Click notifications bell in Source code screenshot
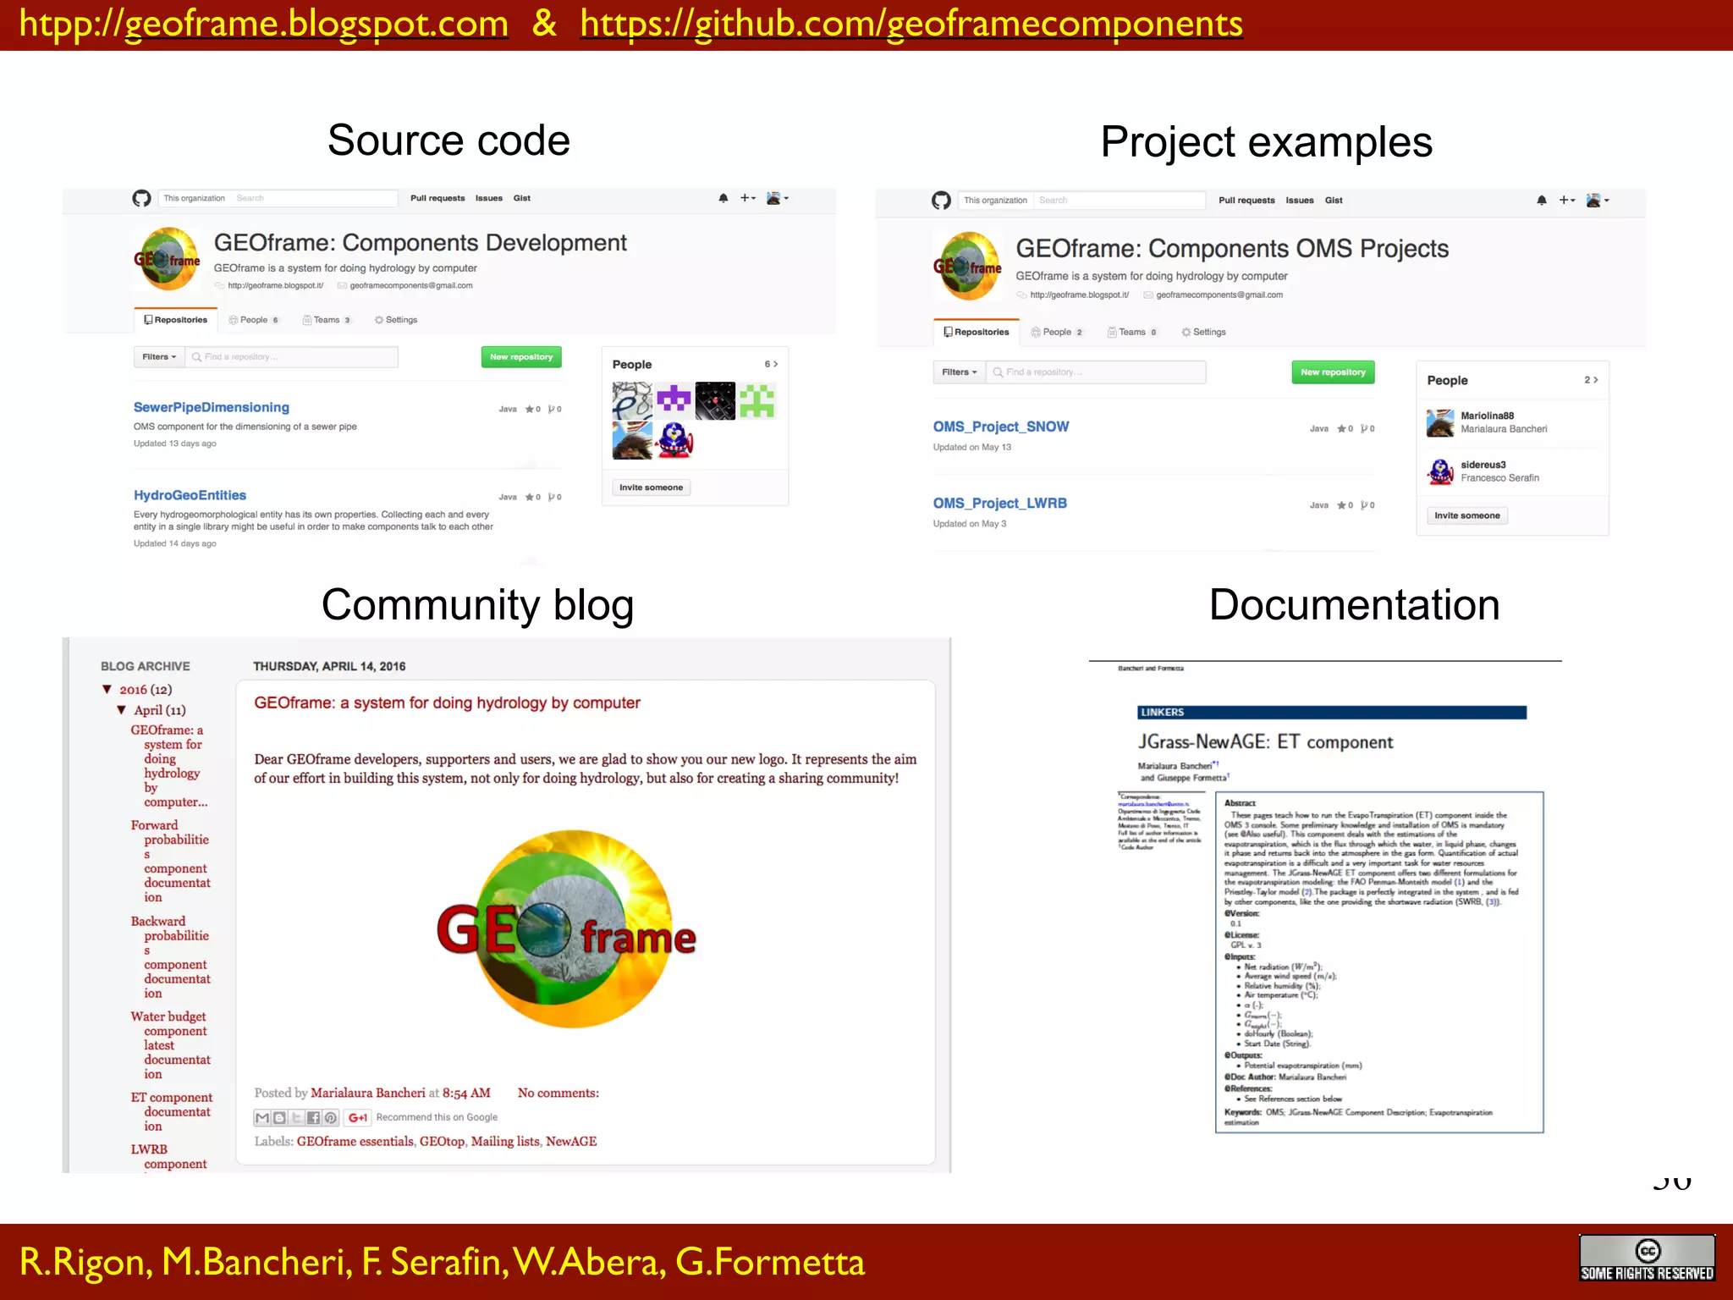 (723, 198)
